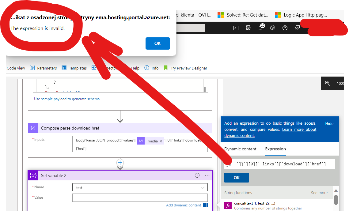349x211 pixels.
Task: Insert new step with plus button
Action: click(x=120, y=163)
